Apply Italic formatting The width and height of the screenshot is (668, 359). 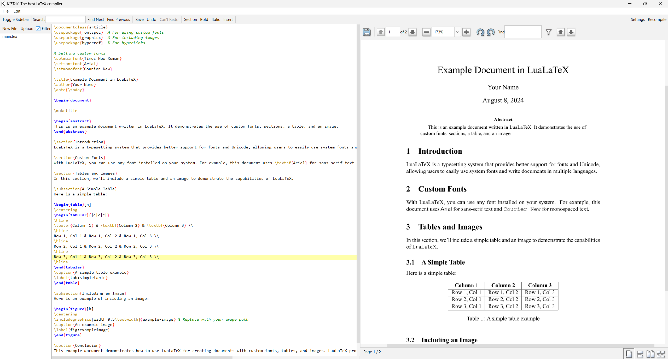point(216,20)
